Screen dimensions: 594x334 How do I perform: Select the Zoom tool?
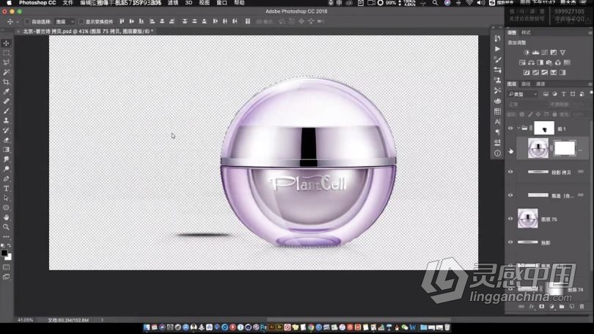pyautogui.click(x=6, y=227)
